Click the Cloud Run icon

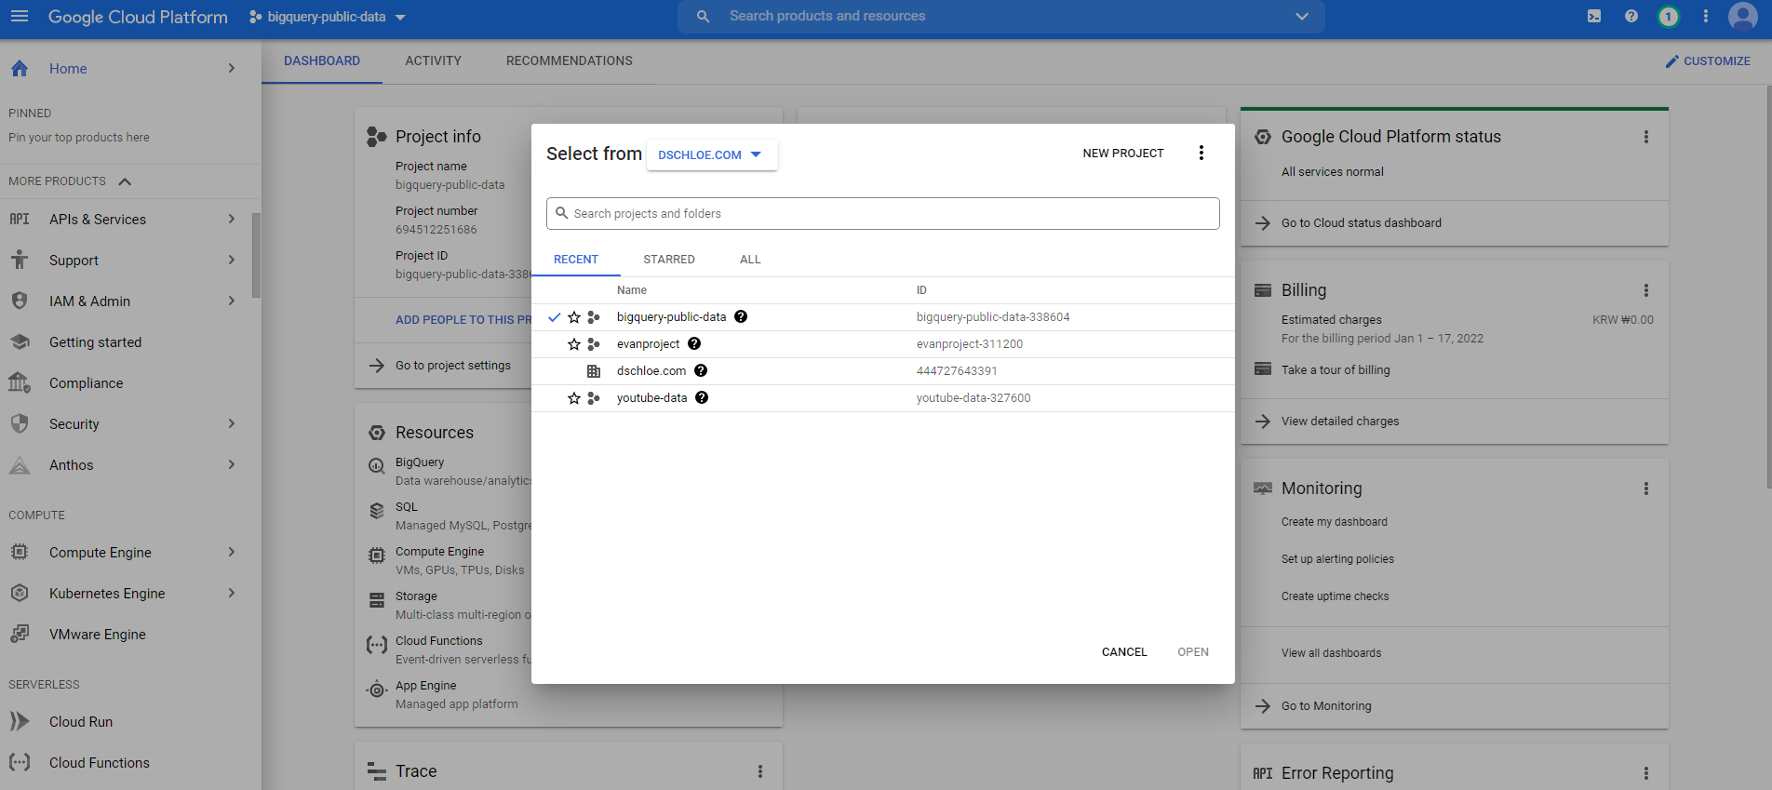pos(20,721)
